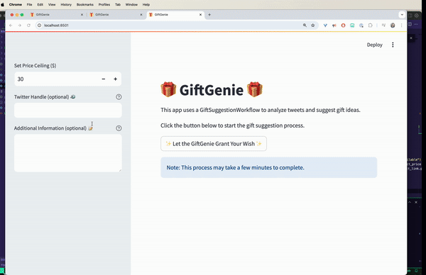
Task: Go forward with the browser forward arrow
Action: pos(20,26)
